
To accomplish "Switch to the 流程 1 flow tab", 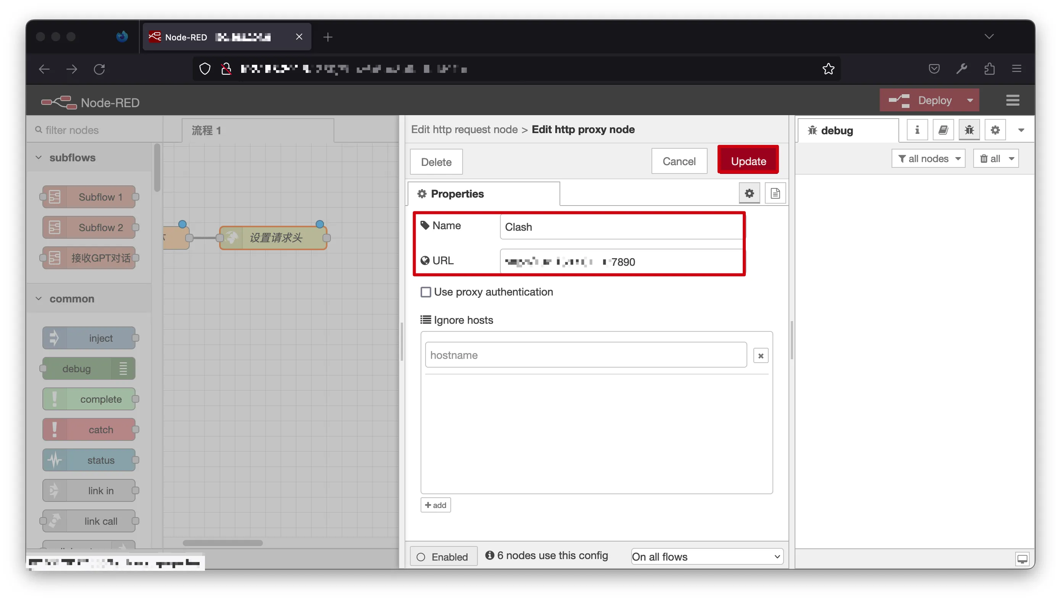I will point(206,130).
